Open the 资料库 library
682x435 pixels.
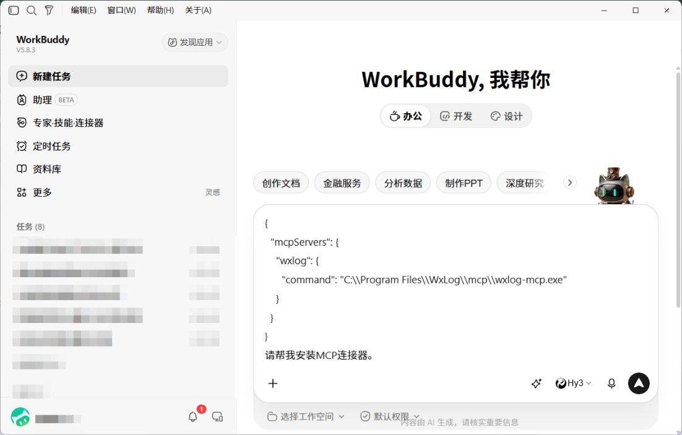point(118,169)
